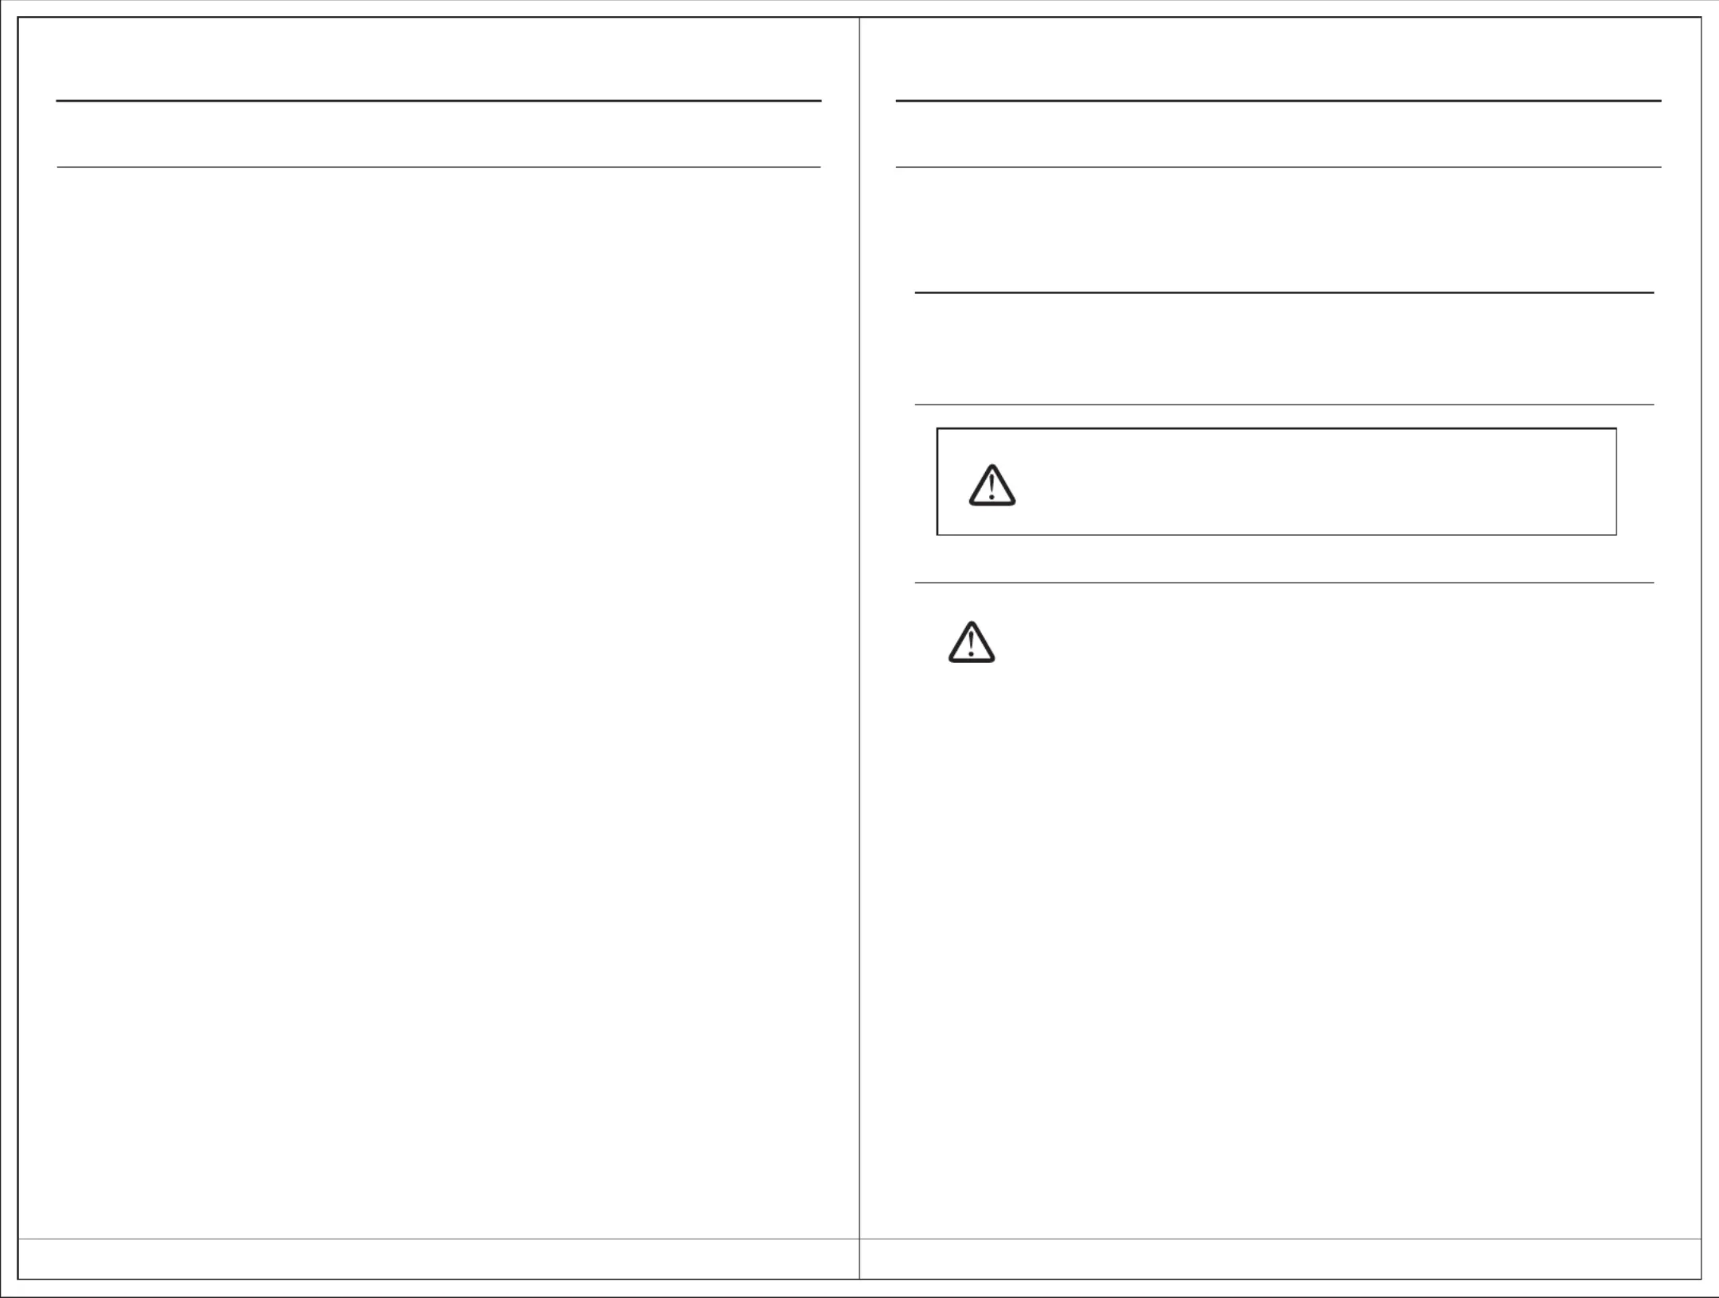Click the thick header rule on right page
Image resolution: width=1719 pixels, height=1298 pixels.
pyautogui.click(x=1279, y=101)
